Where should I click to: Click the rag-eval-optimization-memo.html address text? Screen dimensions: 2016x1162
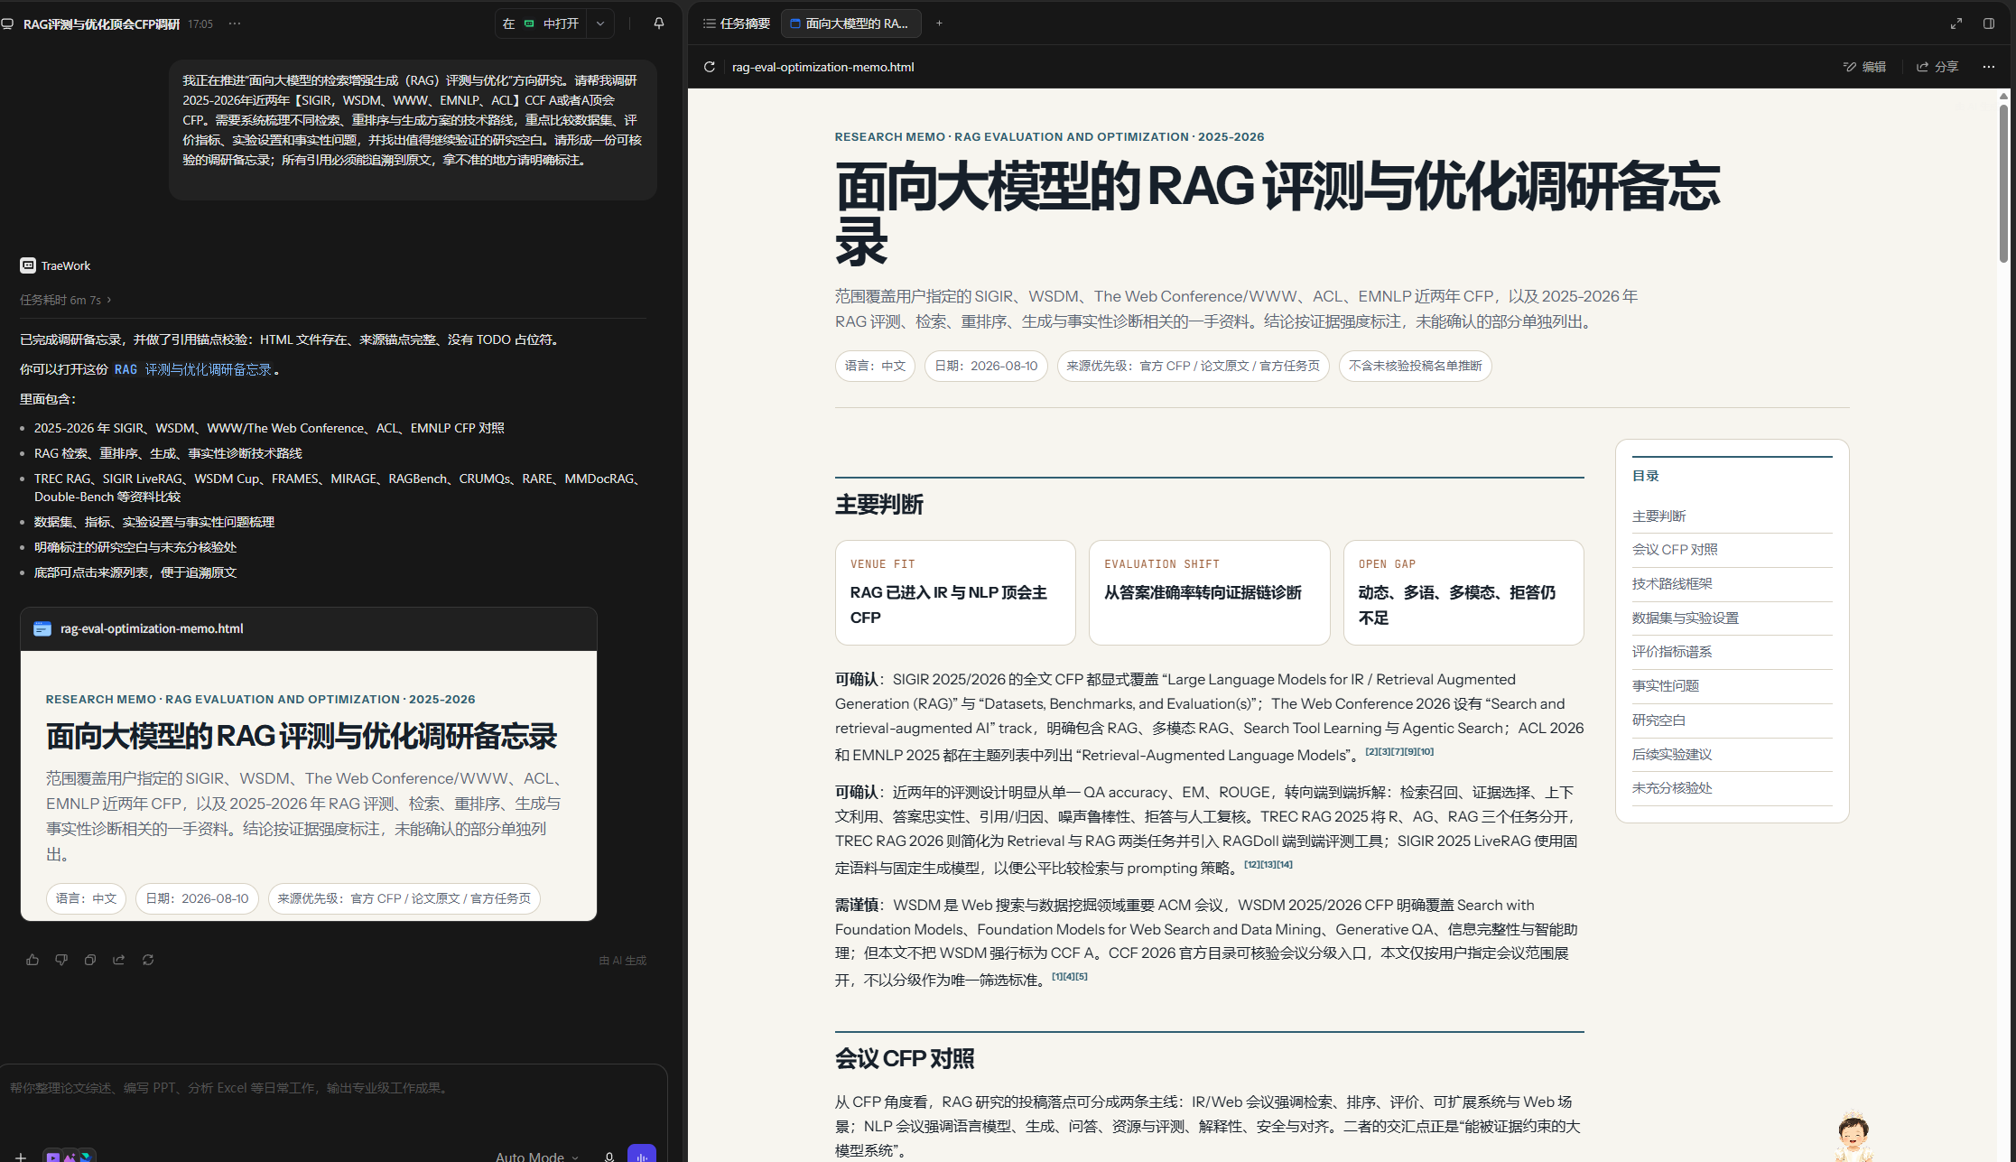tap(822, 67)
